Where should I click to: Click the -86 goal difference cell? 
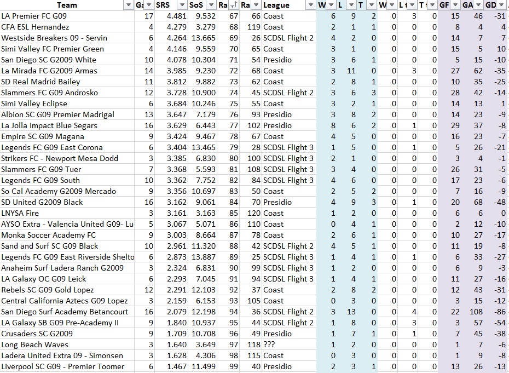[498, 312]
